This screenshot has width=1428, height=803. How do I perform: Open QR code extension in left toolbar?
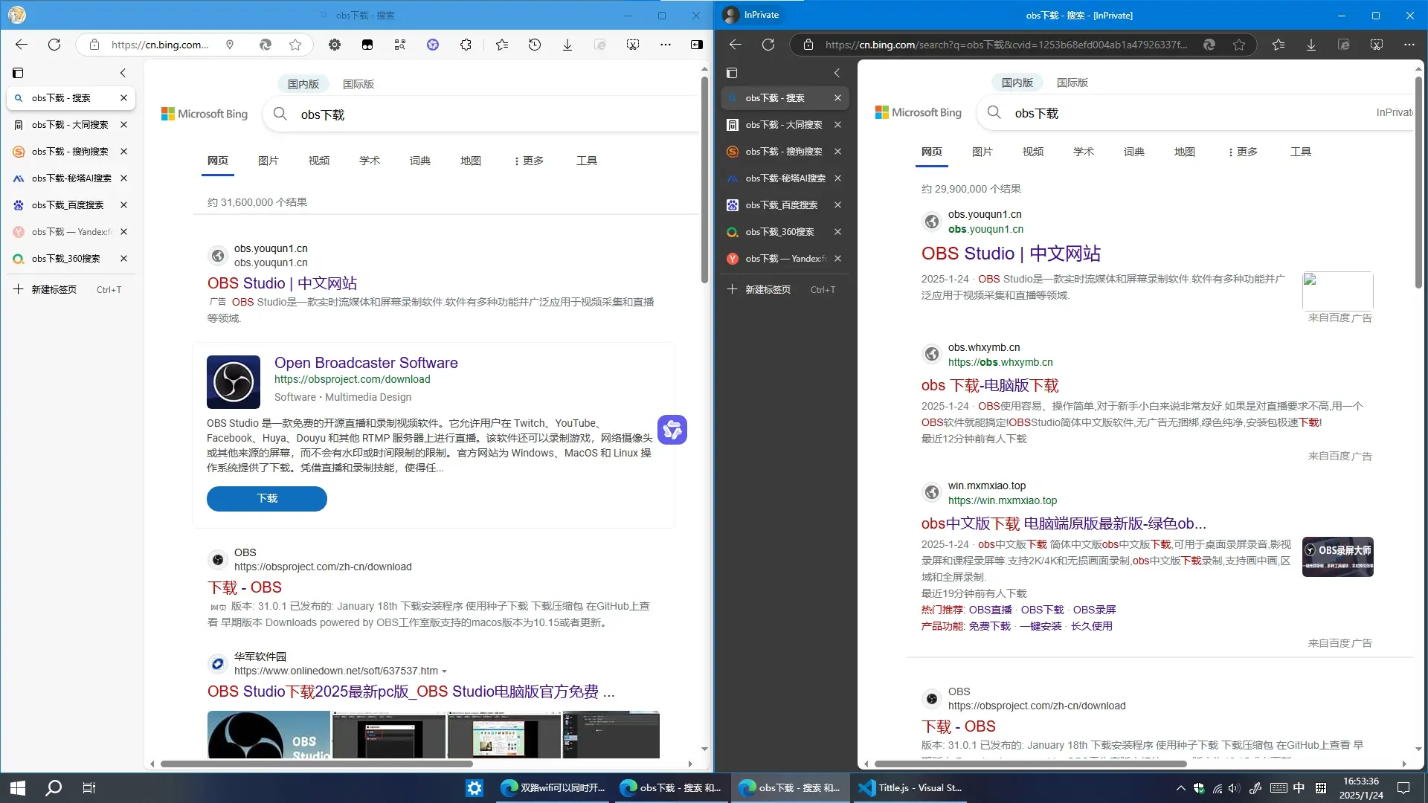coord(400,45)
